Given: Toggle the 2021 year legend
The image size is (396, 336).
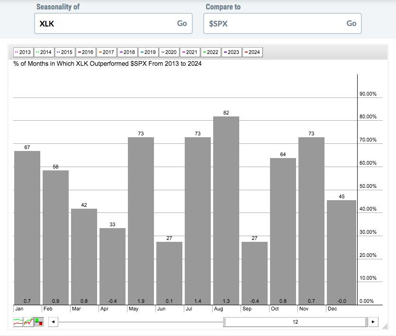Looking at the screenshot, I should 190,52.
